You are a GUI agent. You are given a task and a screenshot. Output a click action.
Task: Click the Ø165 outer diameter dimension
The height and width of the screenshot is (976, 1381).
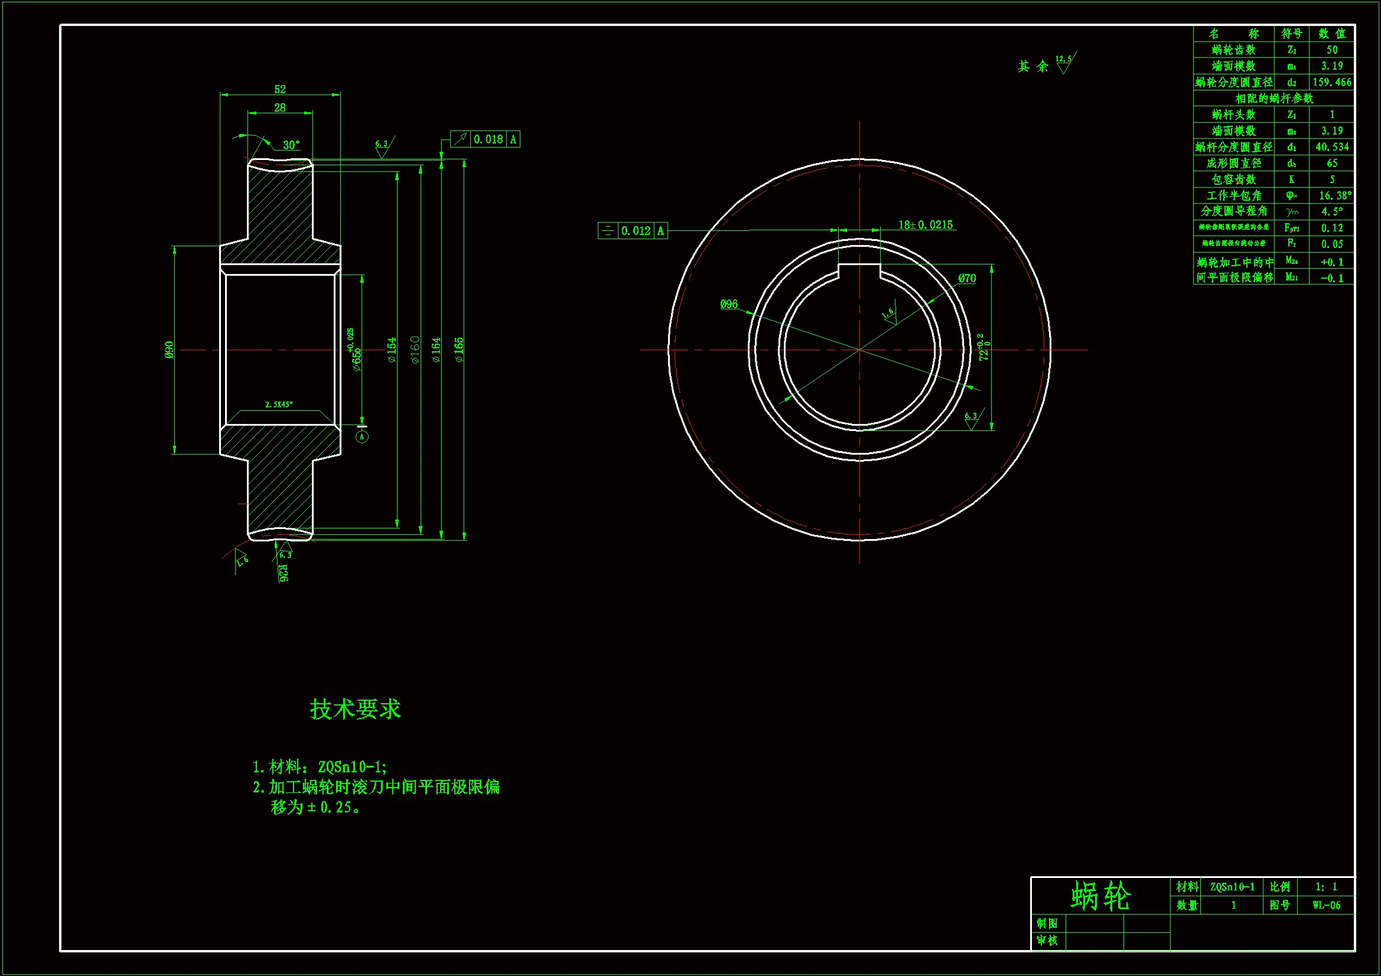(x=459, y=350)
